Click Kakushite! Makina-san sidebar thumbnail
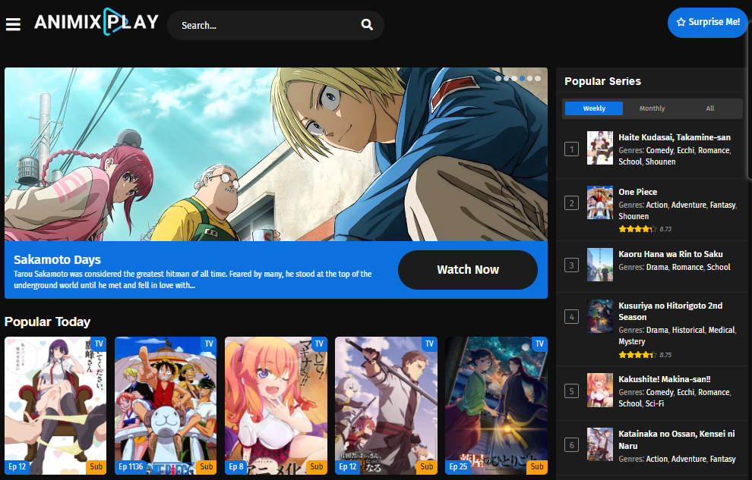 click(600, 390)
